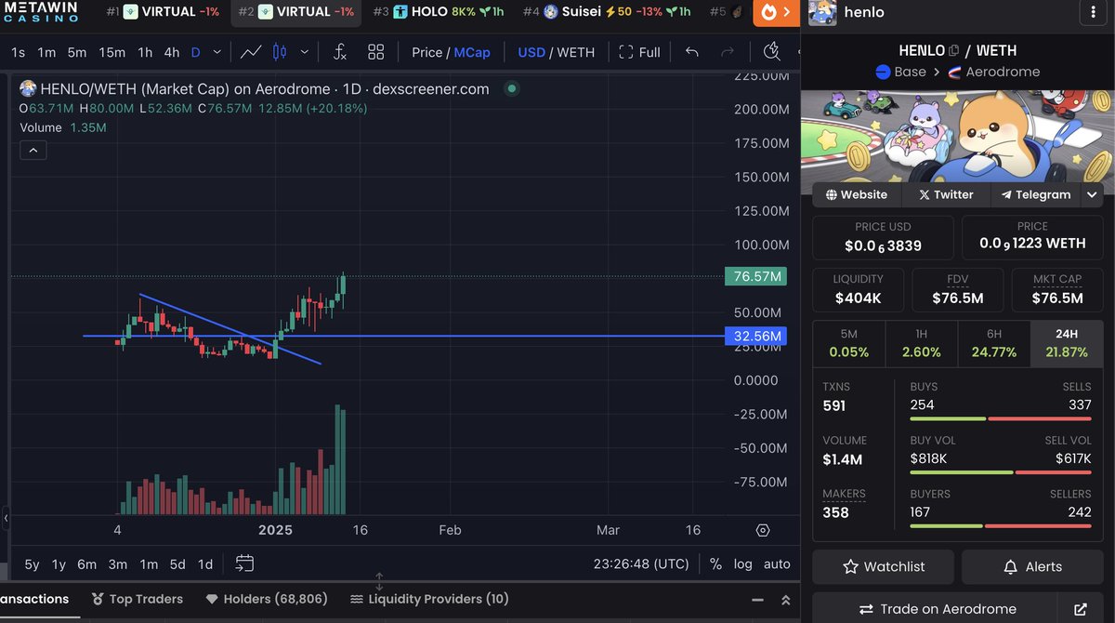Screen dimensions: 1115x623
Task: Click the undo arrow in the chart toolbar
Action: point(689,52)
